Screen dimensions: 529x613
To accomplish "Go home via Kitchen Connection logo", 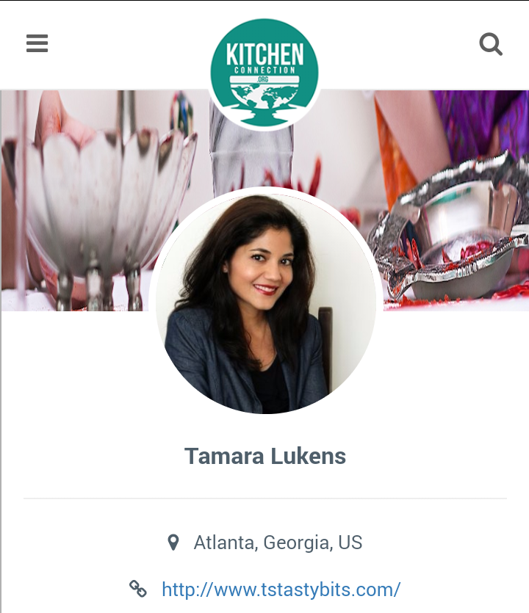I will click(x=264, y=73).
